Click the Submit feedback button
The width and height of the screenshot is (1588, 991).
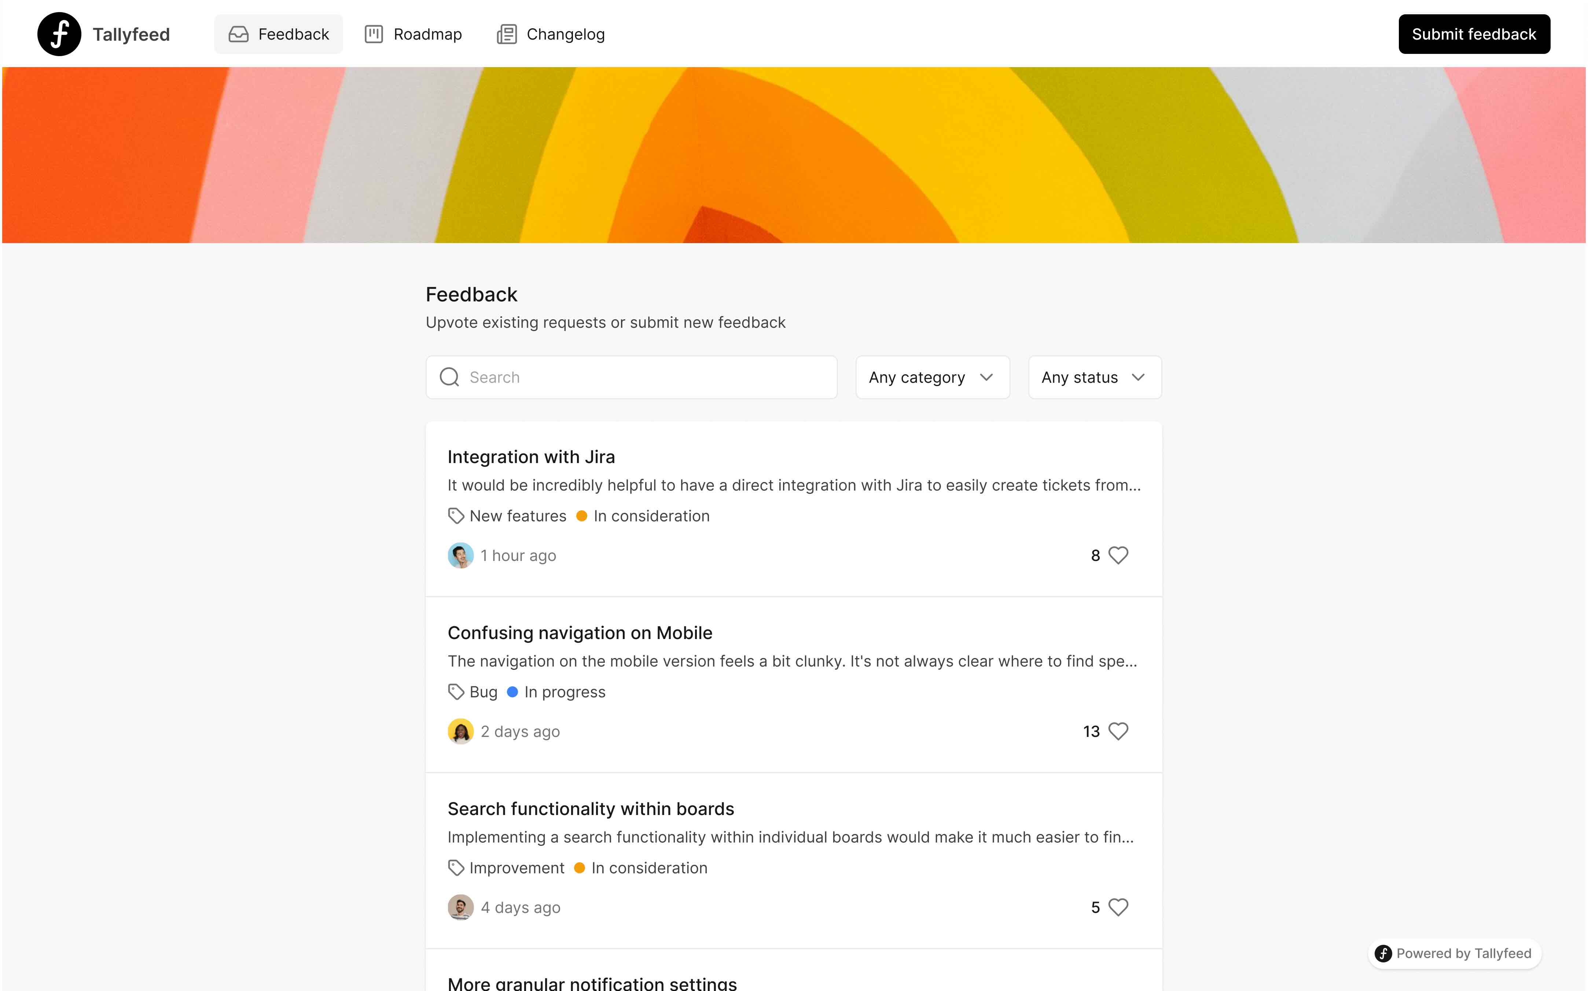[x=1474, y=34]
